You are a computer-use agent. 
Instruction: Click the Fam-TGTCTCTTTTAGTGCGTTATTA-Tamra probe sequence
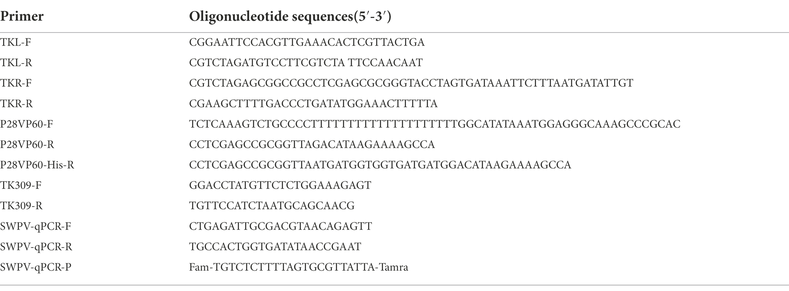[x=299, y=267]
